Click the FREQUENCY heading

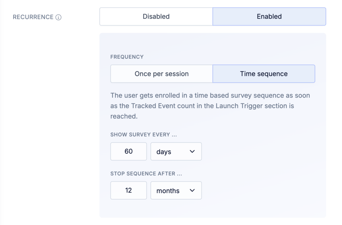tap(127, 57)
